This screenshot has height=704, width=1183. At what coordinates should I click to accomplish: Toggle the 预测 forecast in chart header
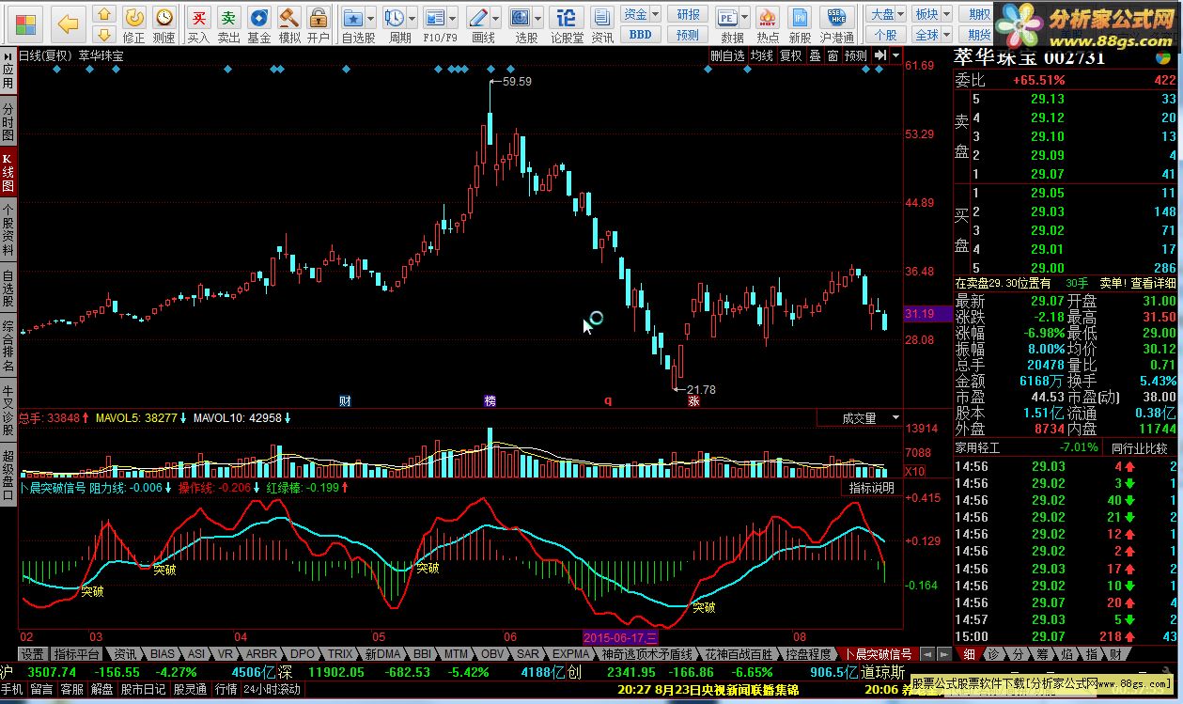tap(855, 55)
